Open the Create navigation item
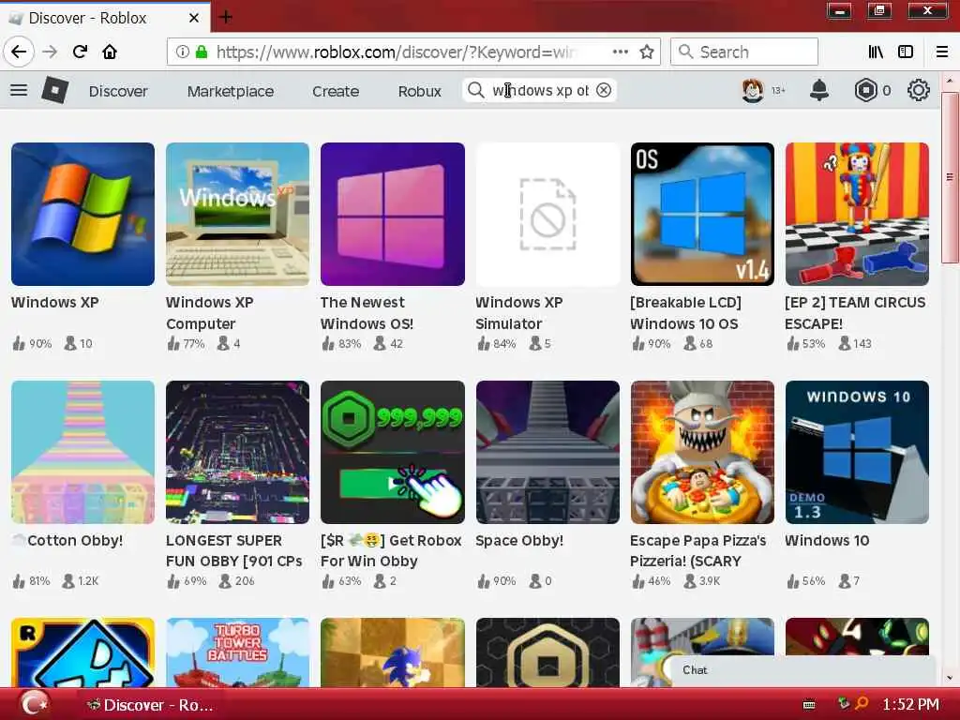The height and width of the screenshot is (720, 960). (x=336, y=91)
